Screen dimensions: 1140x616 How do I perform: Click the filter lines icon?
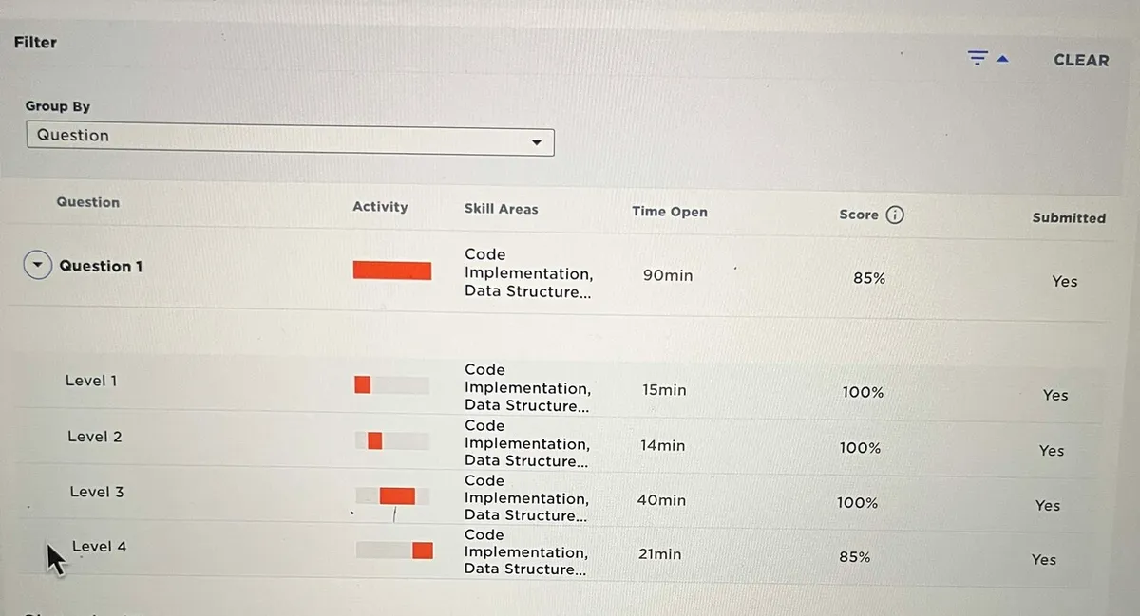[978, 59]
